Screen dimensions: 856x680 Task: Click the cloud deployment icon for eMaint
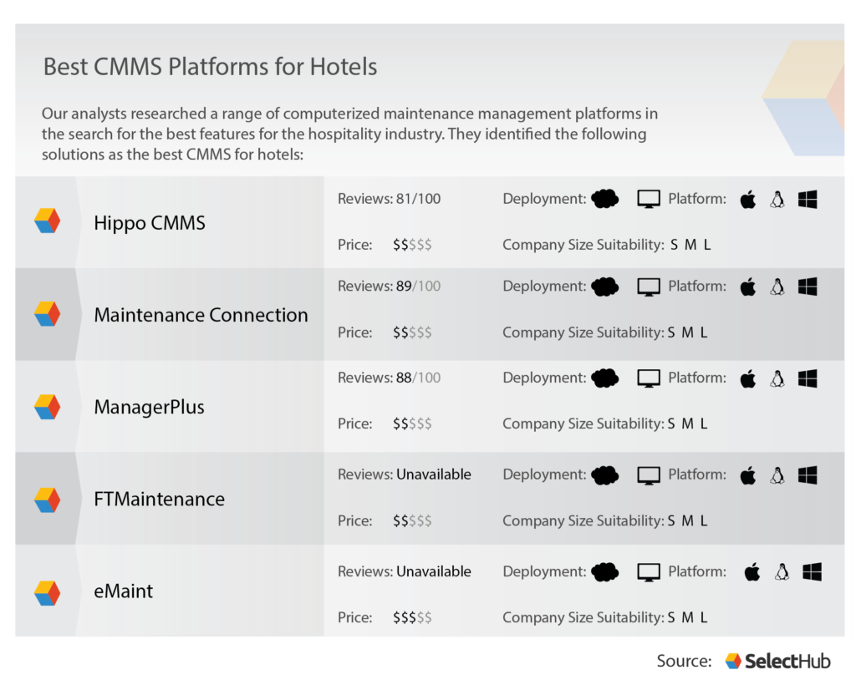tap(604, 572)
